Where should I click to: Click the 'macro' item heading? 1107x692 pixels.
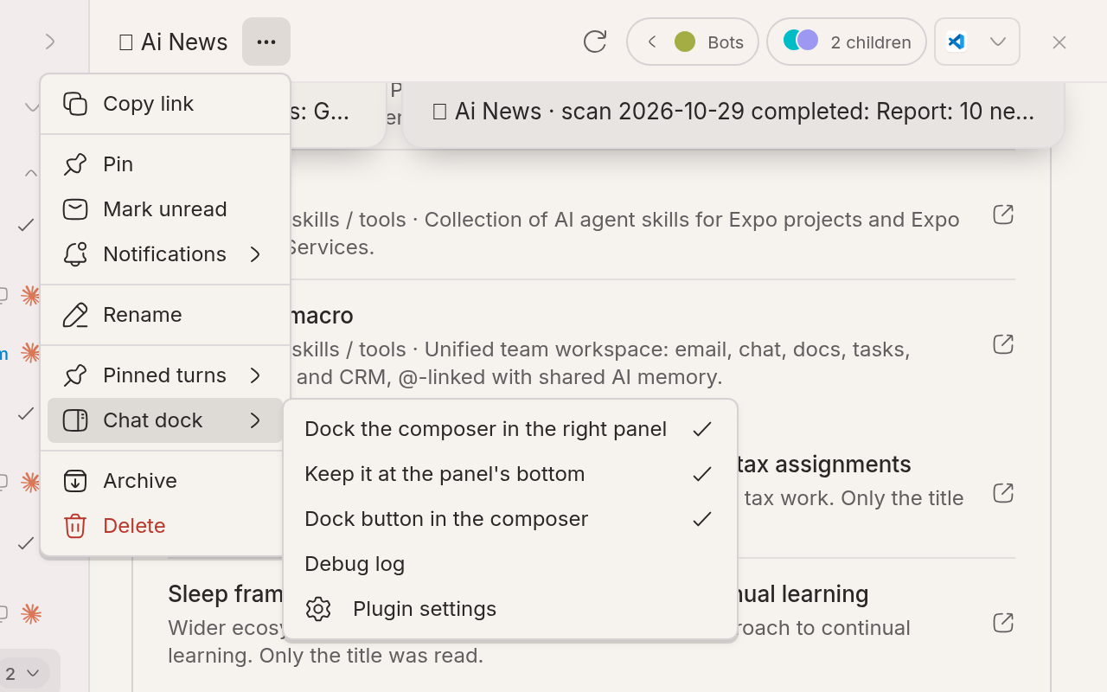321,316
